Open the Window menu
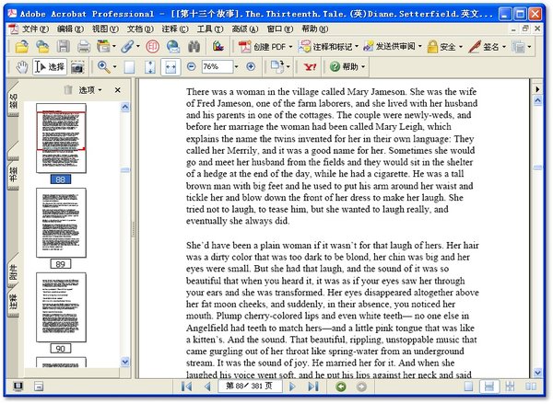Screen dimensions: 553x404 point(279,29)
